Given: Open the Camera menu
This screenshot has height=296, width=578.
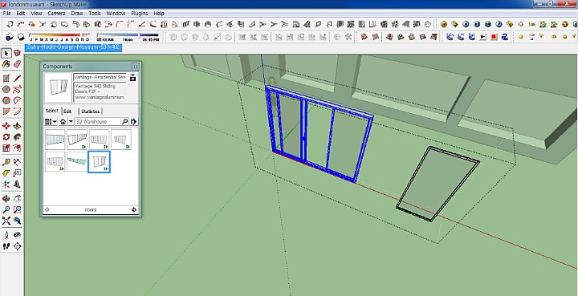Looking at the screenshot, I should [56, 14].
